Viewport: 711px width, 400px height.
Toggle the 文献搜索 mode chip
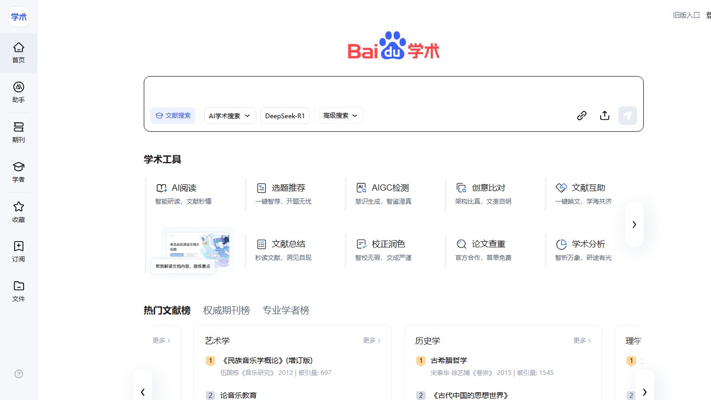coord(173,116)
